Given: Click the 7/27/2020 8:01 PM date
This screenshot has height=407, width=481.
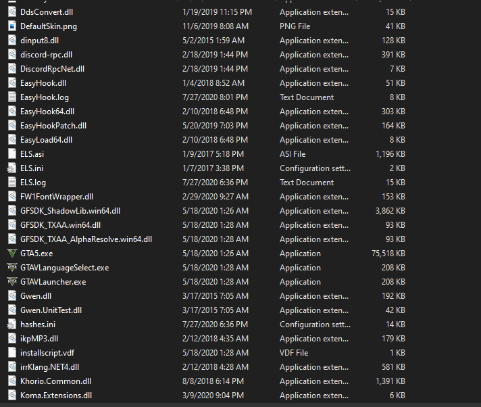Looking at the screenshot, I should click(215, 97).
